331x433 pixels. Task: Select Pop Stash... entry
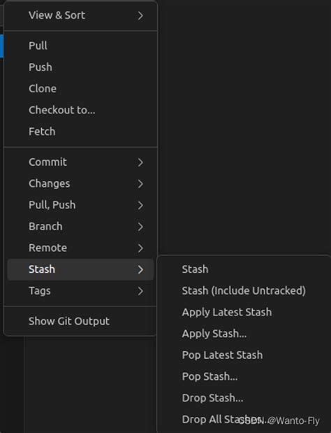pyautogui.click(x=244, y=376)
